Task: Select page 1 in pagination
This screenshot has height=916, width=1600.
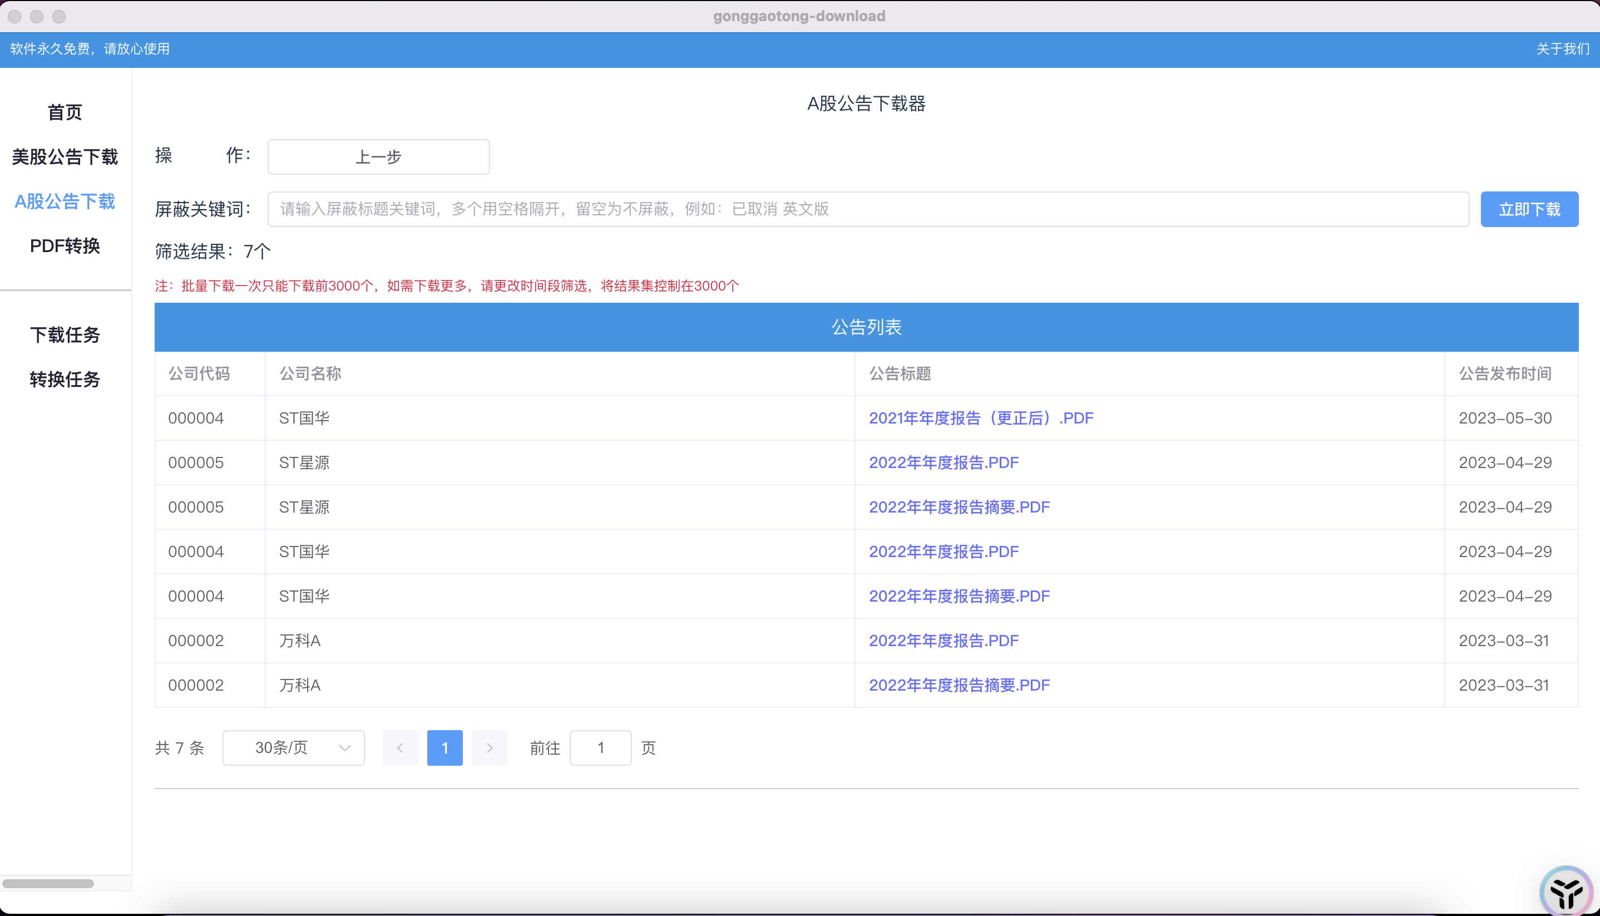Action: [x=445, y=747]
